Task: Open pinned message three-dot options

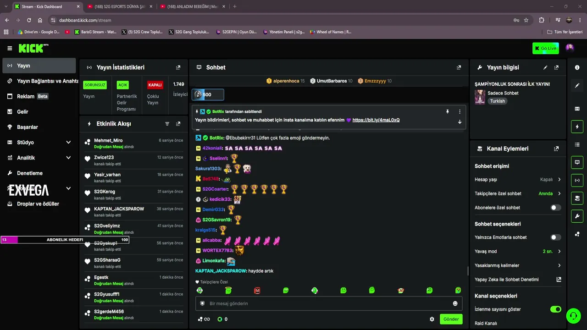Action: click(460, 111)
